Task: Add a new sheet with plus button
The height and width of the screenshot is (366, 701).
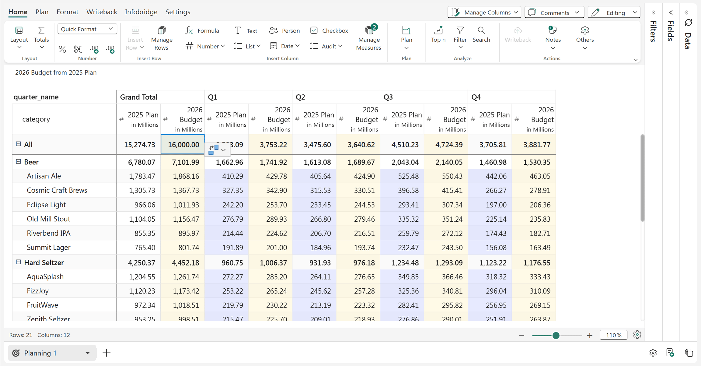Action: pyautogui.click(x=106, y=353)
